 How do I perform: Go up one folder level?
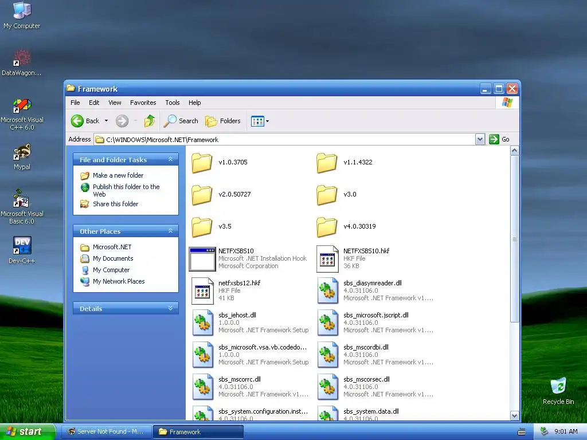[x=150, y=121]
